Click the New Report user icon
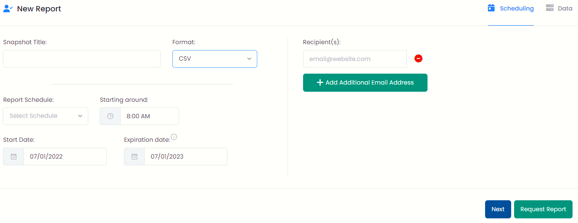 [x=8, y=8]
